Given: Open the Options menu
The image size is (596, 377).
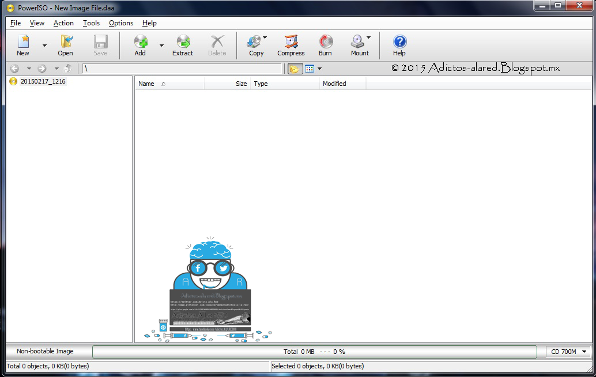Looking at the screenshot, I should pyautogui.click(x=121, y=23).
